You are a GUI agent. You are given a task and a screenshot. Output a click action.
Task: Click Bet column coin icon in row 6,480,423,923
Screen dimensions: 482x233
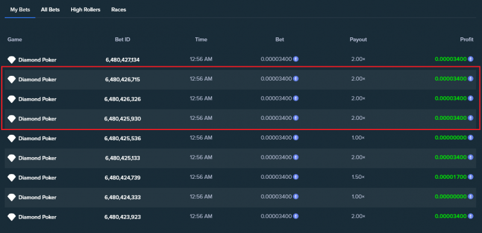296,216
